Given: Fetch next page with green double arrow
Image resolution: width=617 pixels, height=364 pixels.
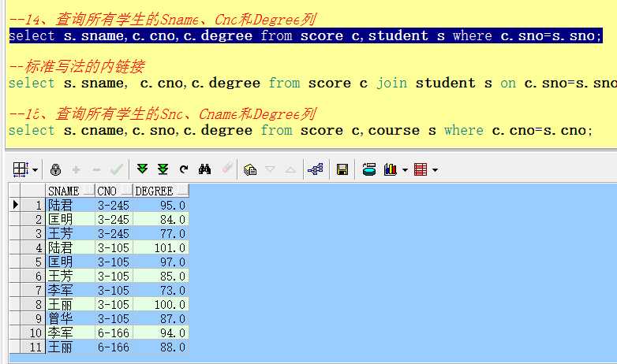Looking at the screenshot, I should [142, 169].
